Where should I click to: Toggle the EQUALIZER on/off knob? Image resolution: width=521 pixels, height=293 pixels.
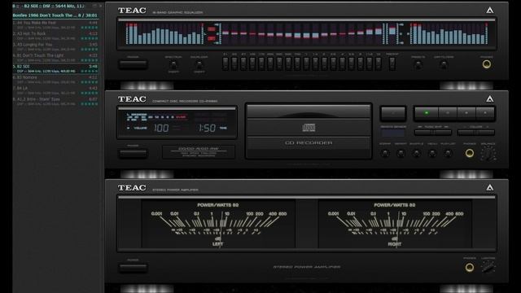[x=199, y=63]
